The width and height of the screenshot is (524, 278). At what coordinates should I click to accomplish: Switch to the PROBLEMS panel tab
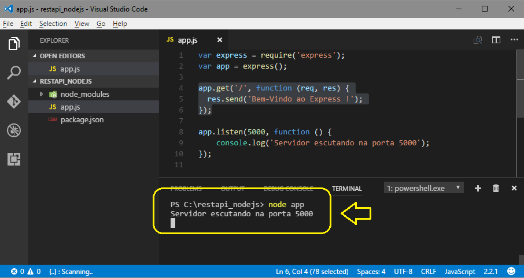pos(186,189)
